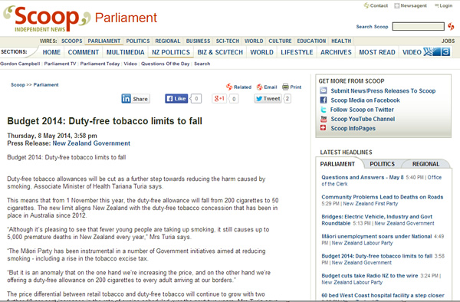
Task: Click the Google +1 button
Action: [219, 99]
